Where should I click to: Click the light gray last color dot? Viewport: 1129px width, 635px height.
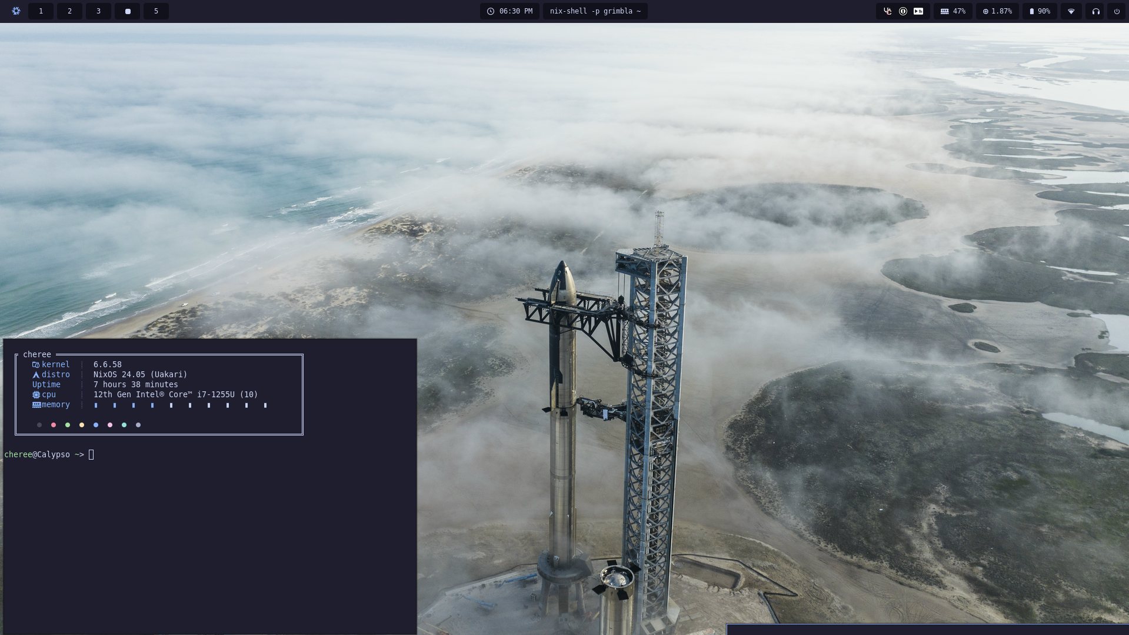click(x=138, y=425)
